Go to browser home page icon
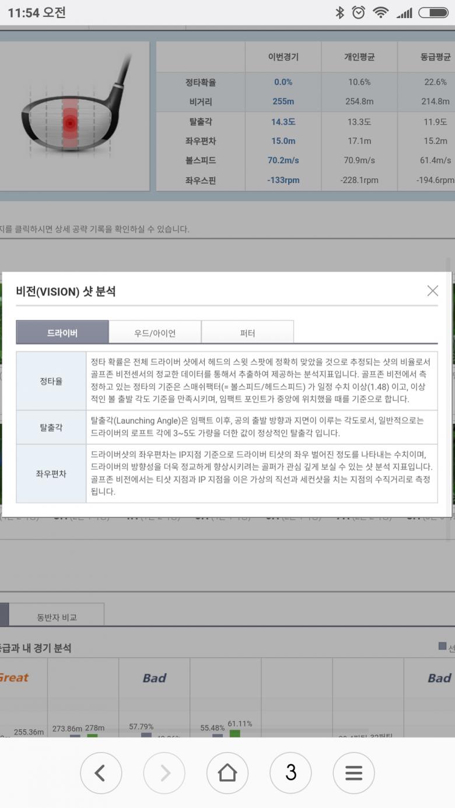 click(x=227, y=773)
